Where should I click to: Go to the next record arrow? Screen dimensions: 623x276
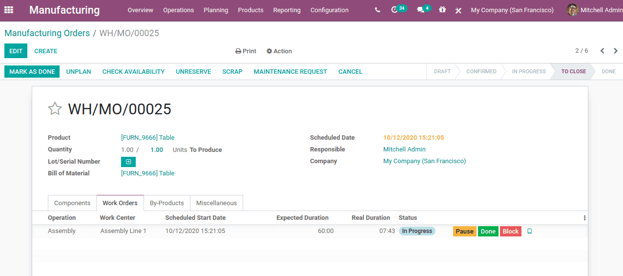tap(616, 51)
